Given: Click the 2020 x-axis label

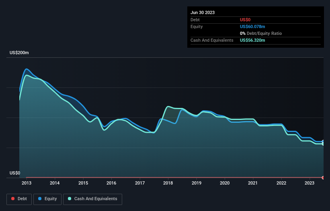Looking at the screenshot, I should 225,183.
